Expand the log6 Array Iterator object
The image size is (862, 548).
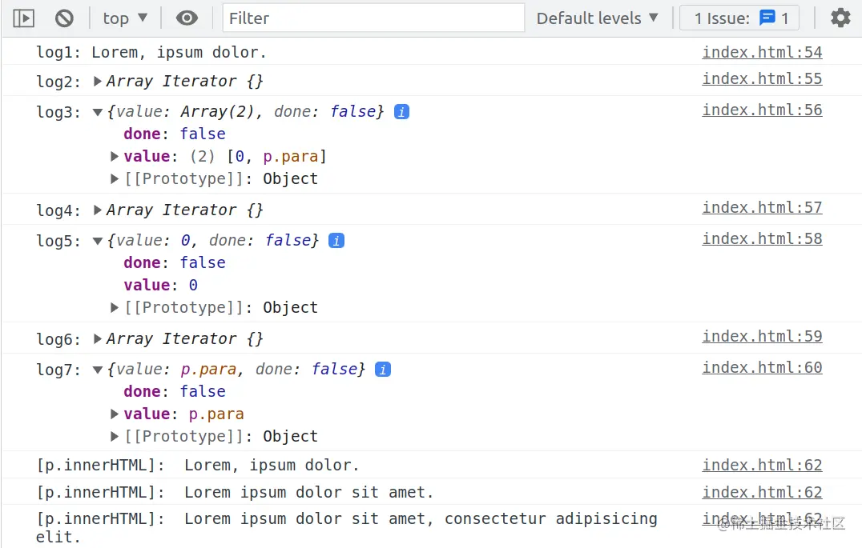tap(98, 338)
